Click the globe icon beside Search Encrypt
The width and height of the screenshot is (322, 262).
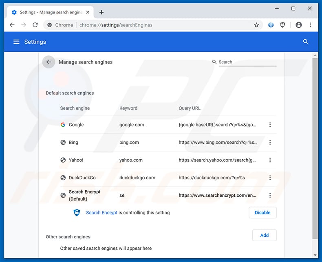[x=63, y=195]
